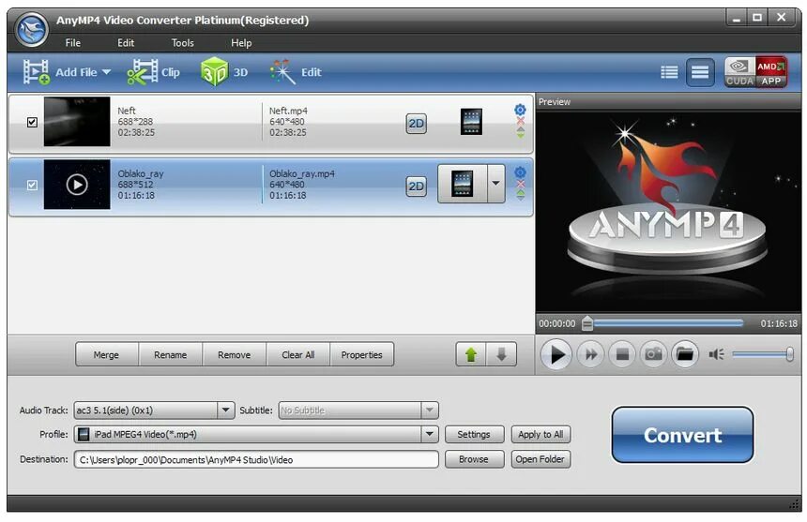807x522 pixels.
Task: Click the 2D button for Neft
Action: [x=416, y=124]
